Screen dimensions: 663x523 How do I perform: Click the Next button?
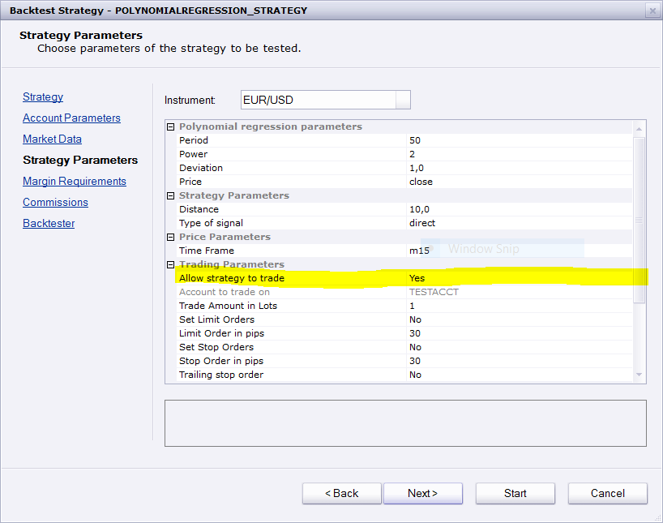click(423, 493)
